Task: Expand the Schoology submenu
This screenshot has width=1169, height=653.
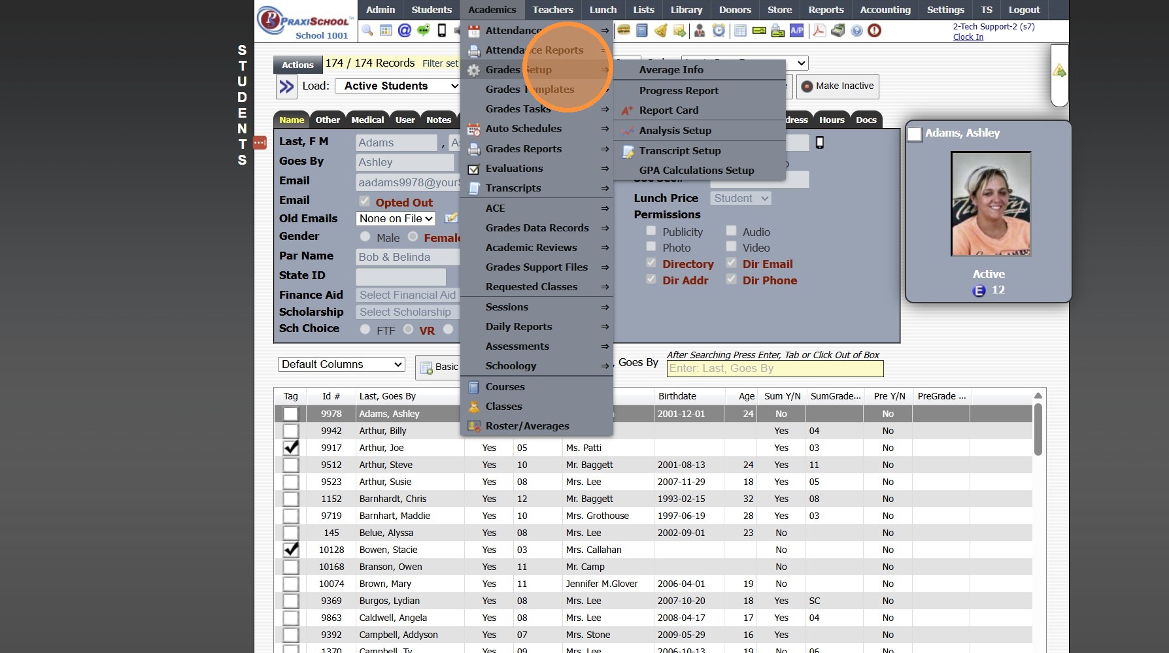Action: coord(537,366)
